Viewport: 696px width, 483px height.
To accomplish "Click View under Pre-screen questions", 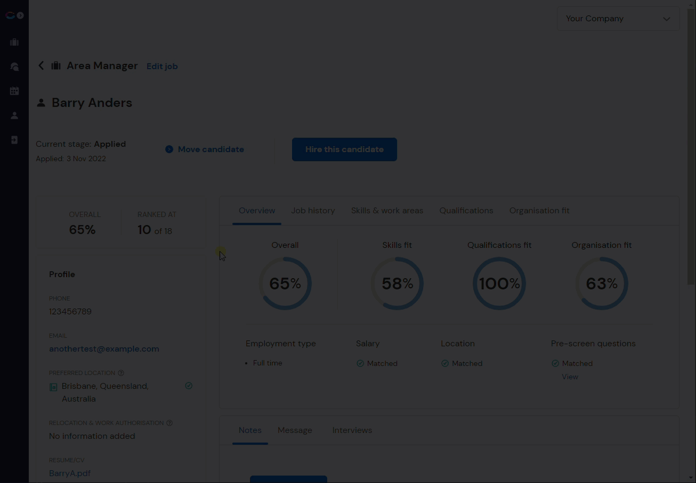I will 570,377.
